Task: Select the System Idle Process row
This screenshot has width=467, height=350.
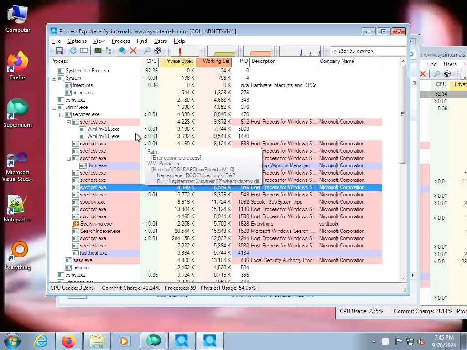Action: (216, 71)
